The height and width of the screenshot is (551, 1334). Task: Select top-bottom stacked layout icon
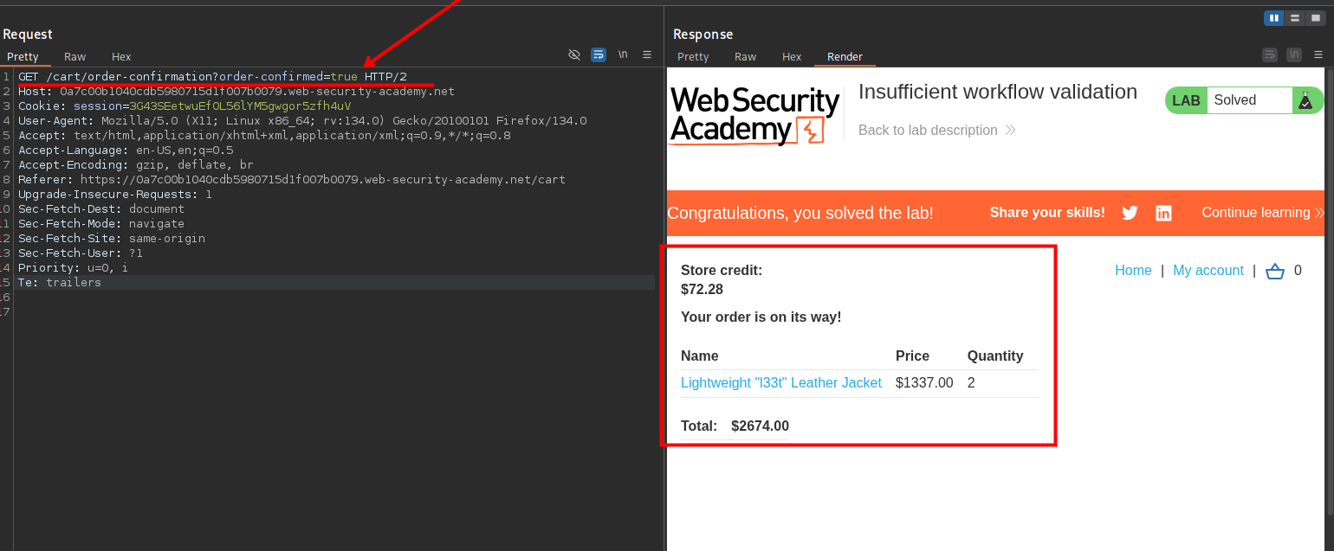[x=1294, y=18]
